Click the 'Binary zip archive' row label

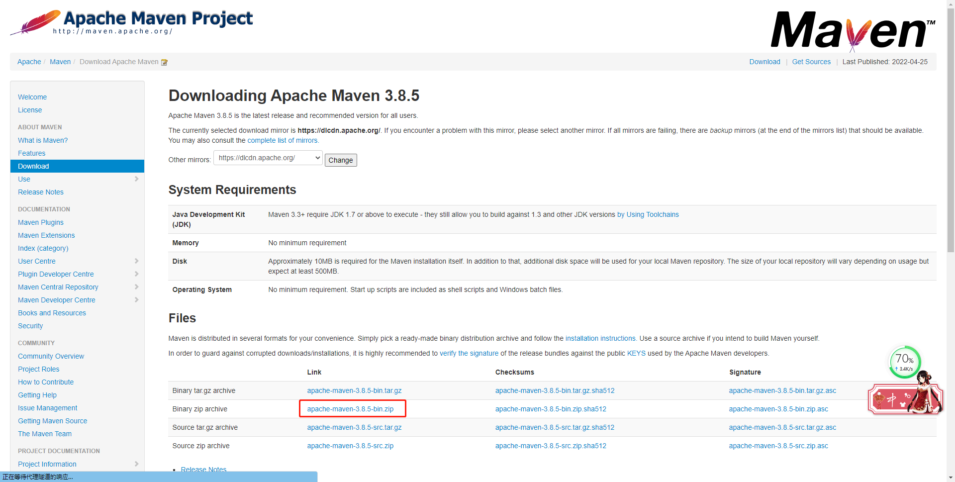point(199,409)
